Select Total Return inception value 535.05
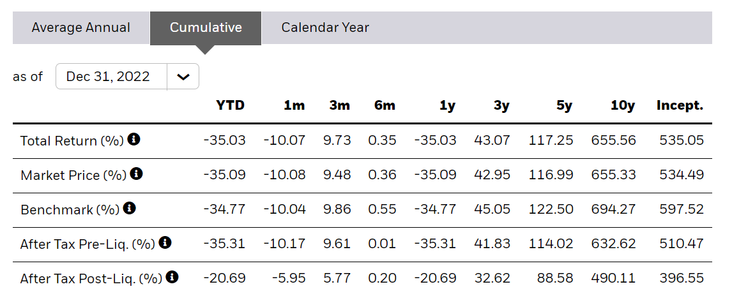The image size is (732, 289). (682, 140)
